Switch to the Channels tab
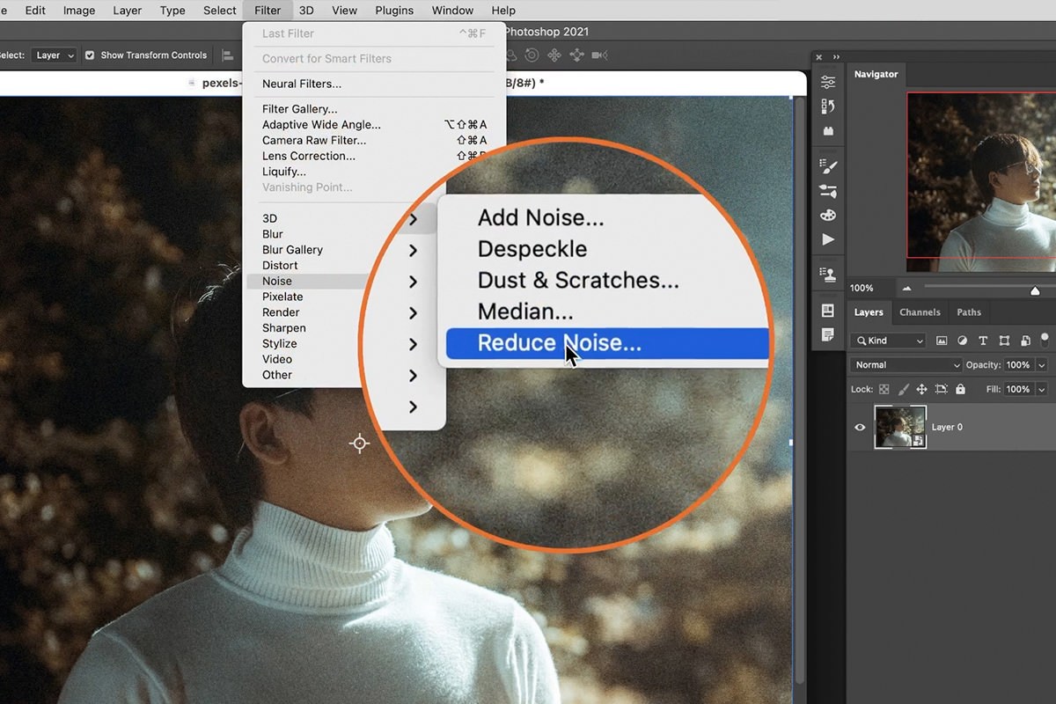 [920, 312]
